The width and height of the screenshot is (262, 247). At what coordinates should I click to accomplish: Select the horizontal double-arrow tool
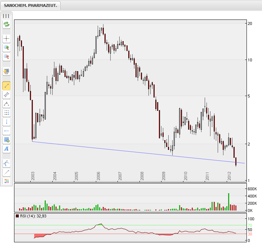[x=6, y=131]
